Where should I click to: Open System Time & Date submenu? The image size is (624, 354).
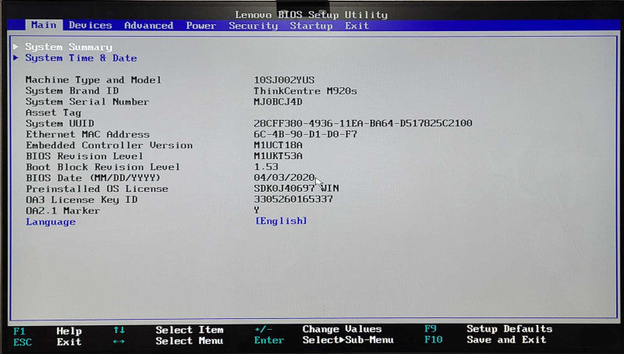tap(81, 58)
